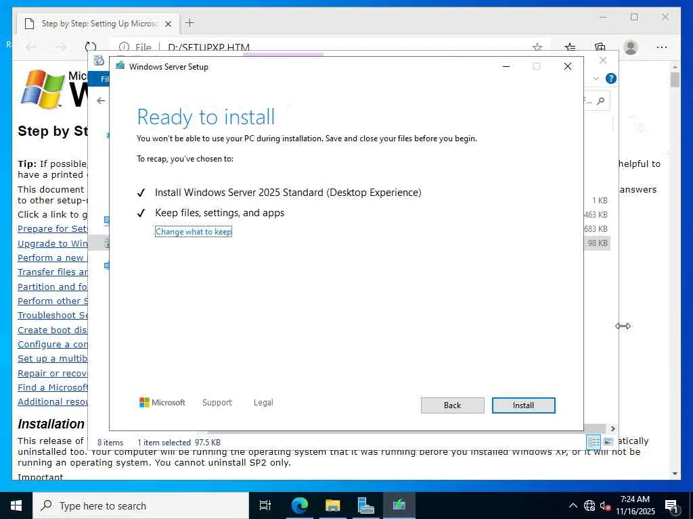Viewport: 693px width, 519px height.
Task: Click the Edge page scrollbar down arrow
Action: [675, 474]
